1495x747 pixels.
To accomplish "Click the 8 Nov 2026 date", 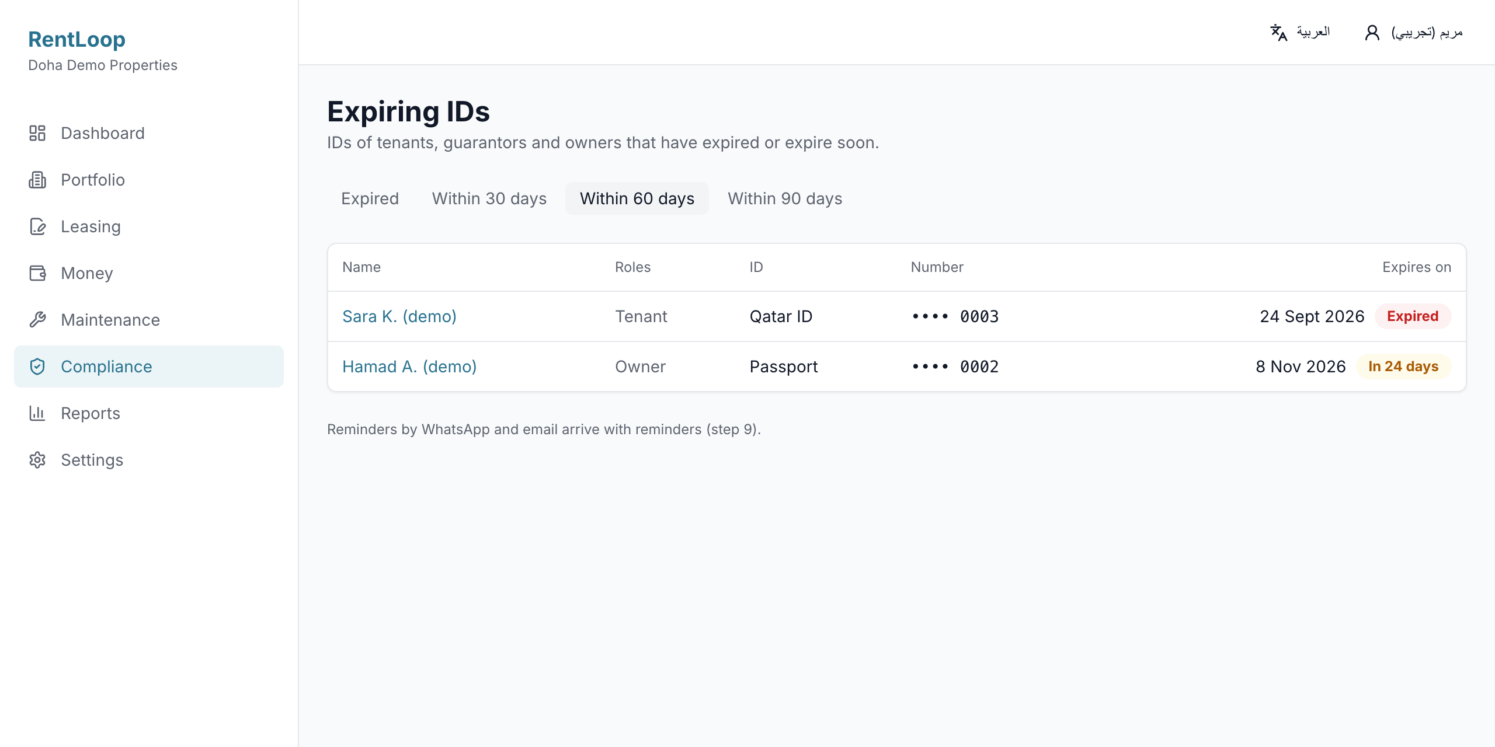I will 1301,366.
